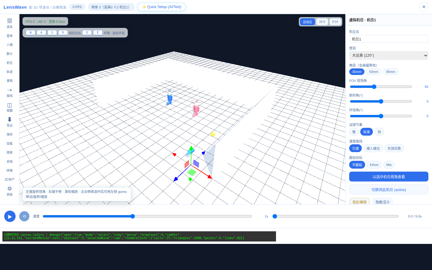Click the Quick Setup (AI/Text) button
The height and width of the screenshot is (270, 432).
[161, 7]
